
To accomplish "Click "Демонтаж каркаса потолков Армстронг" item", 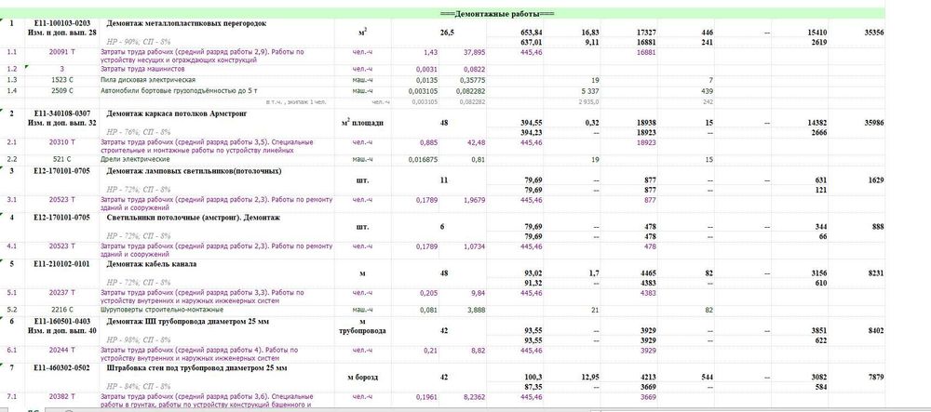I will pos(176,113).
